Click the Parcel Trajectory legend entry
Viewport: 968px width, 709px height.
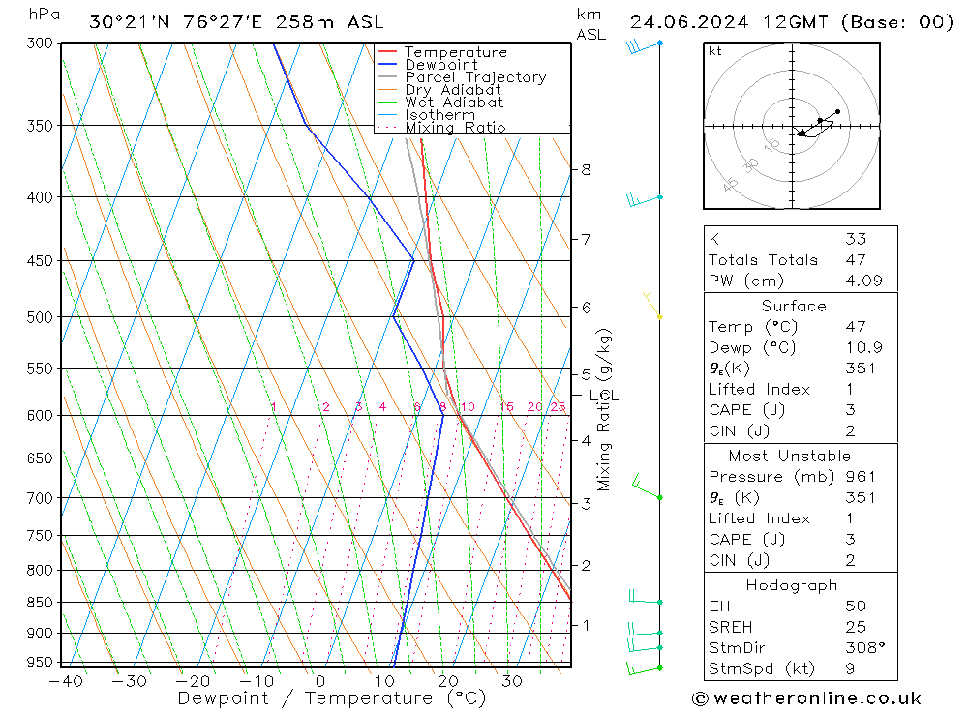pos(462,77)
